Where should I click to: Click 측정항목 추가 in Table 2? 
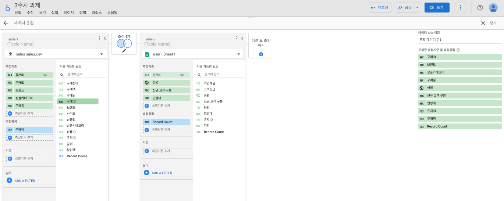[167, 130]
